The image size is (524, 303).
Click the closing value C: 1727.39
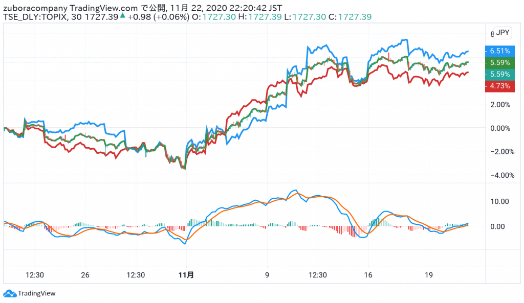350,17
